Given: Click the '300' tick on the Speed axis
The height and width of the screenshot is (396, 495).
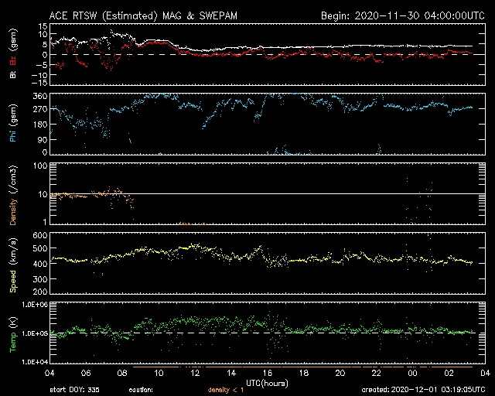Looking at the screenshot, I should coord(40,279).
